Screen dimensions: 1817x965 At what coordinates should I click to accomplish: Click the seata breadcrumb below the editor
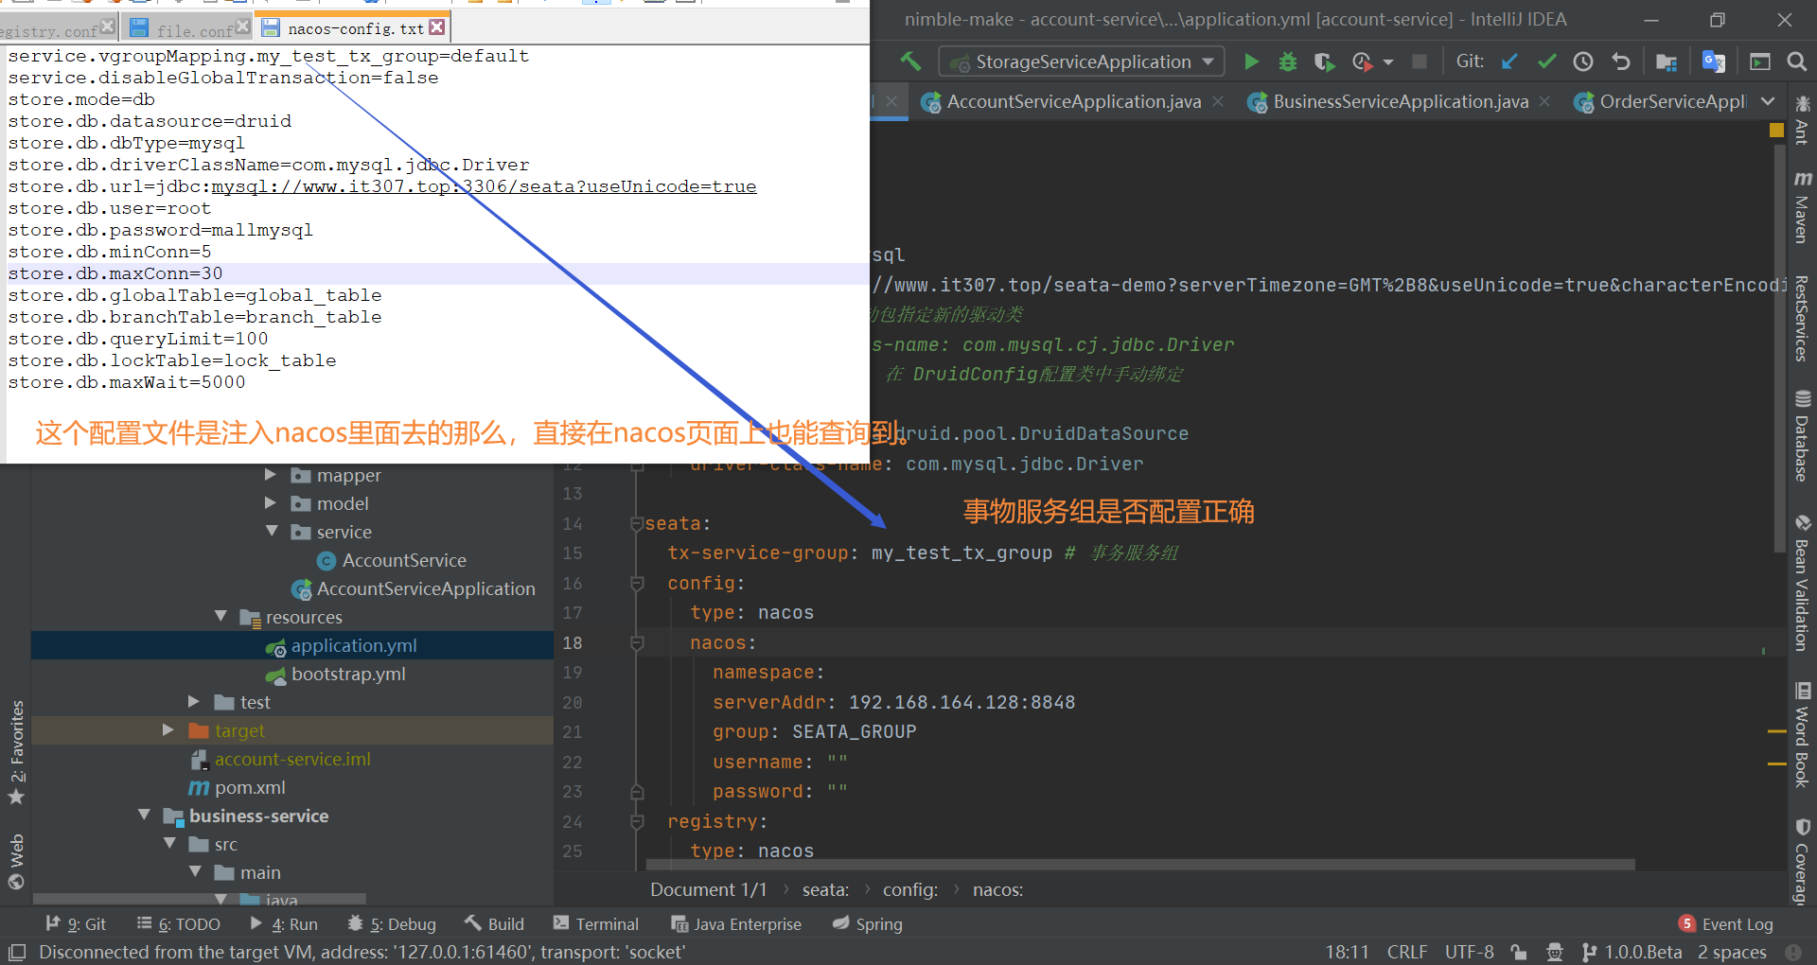(x=824, y=889)
